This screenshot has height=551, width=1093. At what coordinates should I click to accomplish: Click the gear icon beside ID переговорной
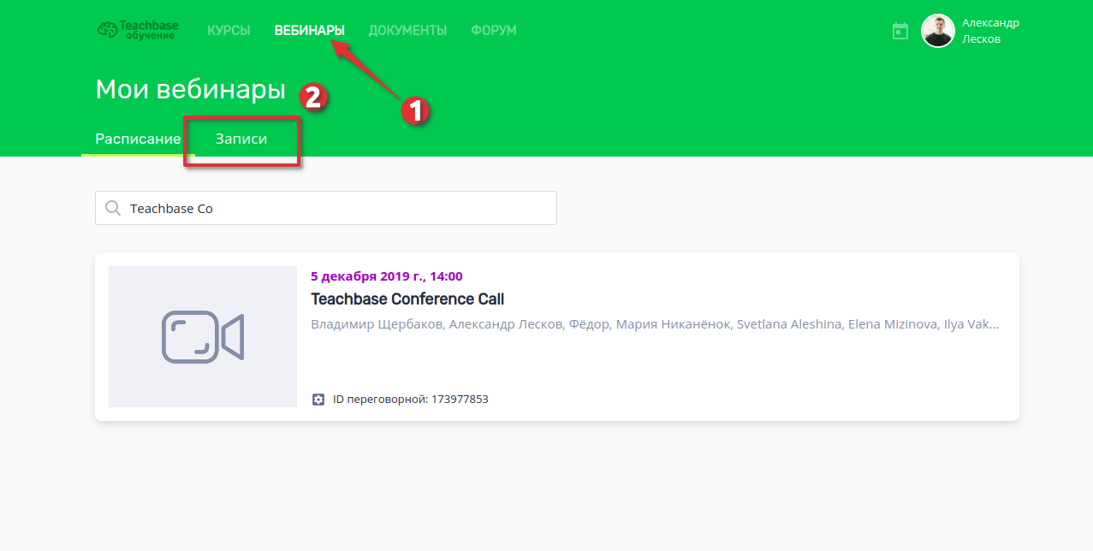click(318, 399)
